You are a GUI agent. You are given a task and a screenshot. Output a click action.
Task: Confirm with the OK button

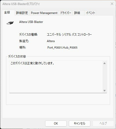pos(56,124)
